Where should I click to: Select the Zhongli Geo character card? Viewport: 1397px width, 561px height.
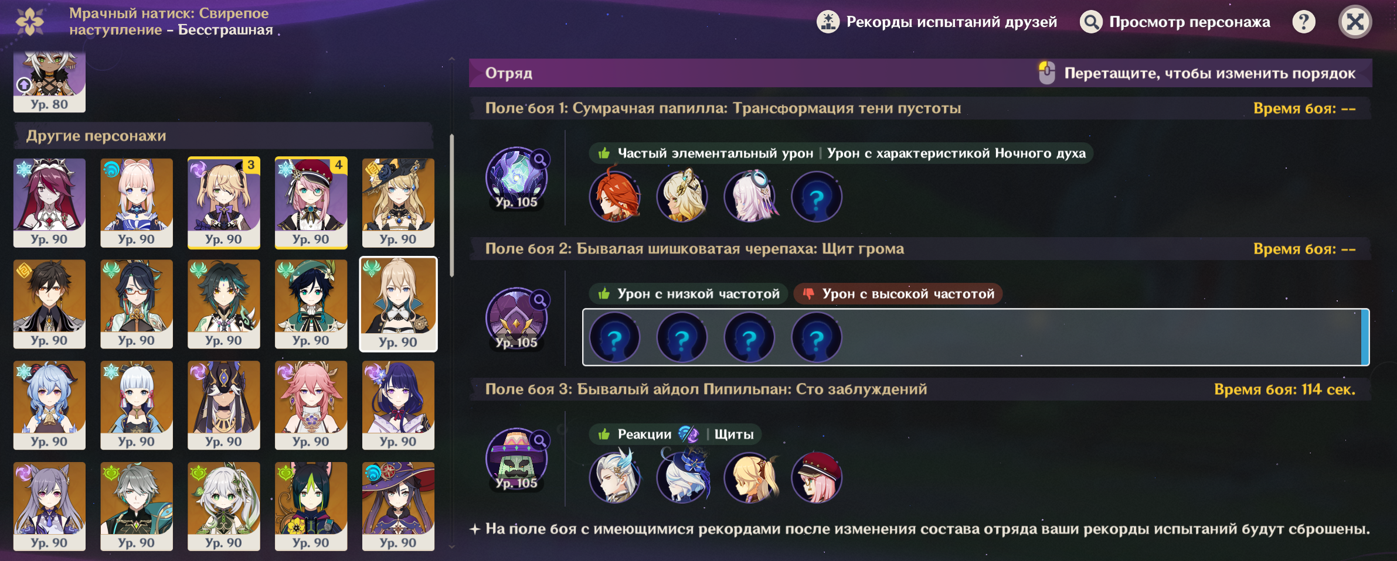(49, 305)
